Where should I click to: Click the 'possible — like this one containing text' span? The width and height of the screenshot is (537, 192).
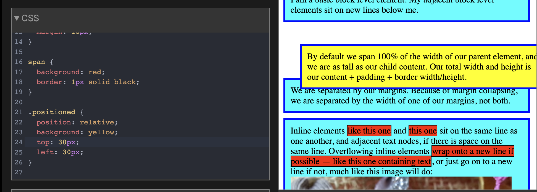pyautogui.click(x=361, y=161)
